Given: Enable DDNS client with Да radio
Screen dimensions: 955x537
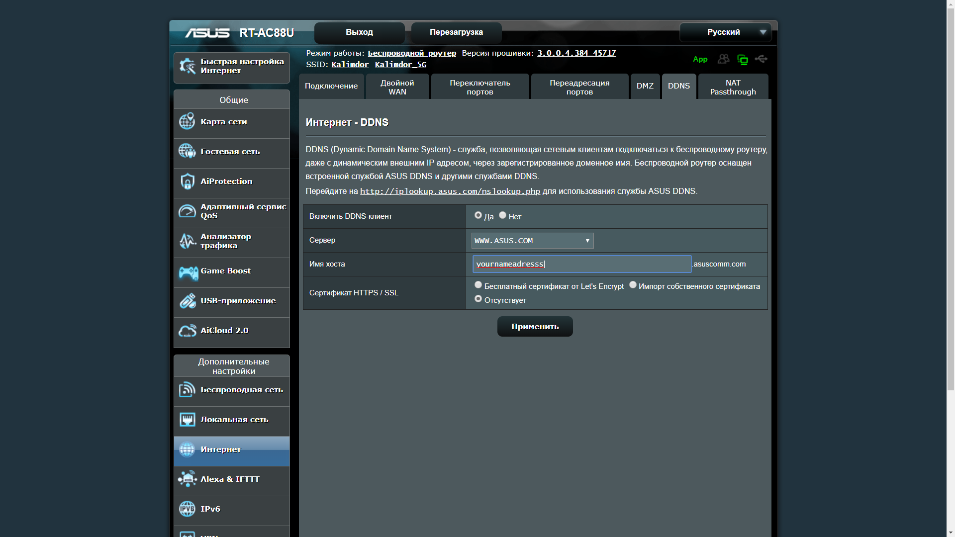Looking at the screenshot, I should point(478,215).
